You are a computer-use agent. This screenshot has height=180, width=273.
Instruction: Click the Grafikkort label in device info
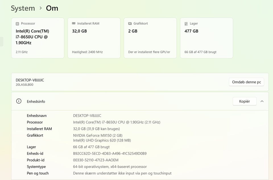coord(35,135)
